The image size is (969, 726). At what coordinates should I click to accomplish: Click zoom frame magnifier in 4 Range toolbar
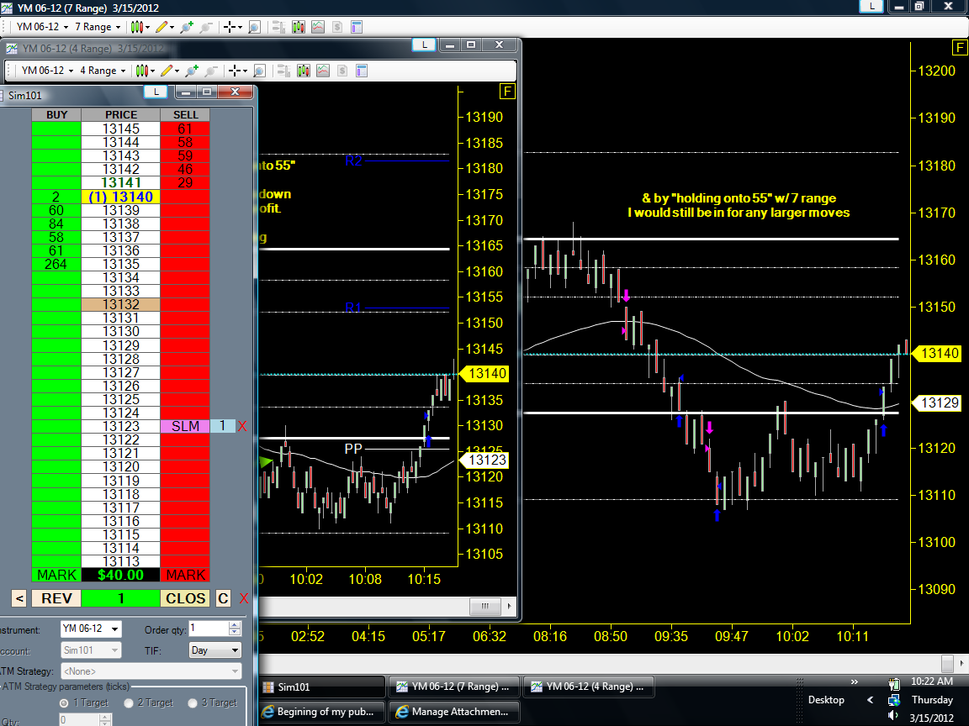pos(260,71)
